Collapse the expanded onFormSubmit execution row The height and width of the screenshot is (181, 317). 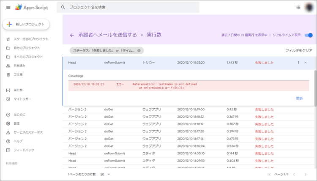306,63
